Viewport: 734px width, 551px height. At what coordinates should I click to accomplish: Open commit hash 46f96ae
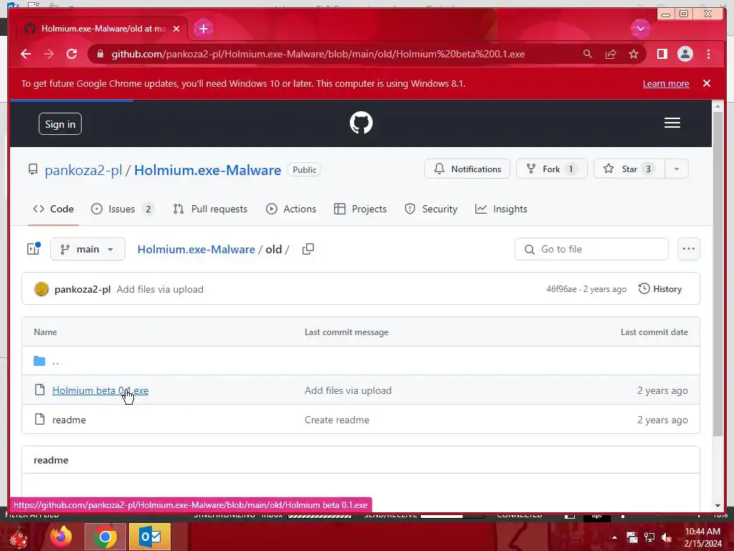coord(561,289)
